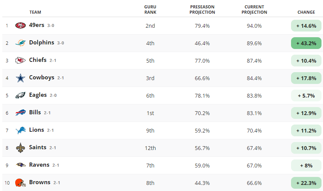323x191 pixels.
Task: Click the Dolphins +43.2% change badge
Action: pos(306,43)
